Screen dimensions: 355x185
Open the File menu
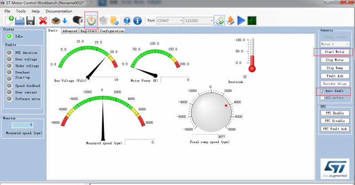click(7, 11)
